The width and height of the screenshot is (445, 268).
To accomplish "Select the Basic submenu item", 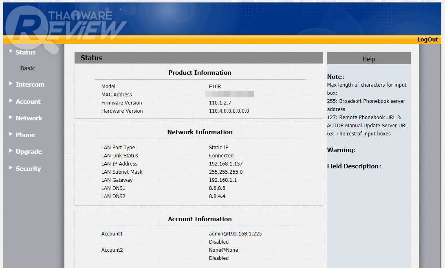I will (x=28, y=68).
